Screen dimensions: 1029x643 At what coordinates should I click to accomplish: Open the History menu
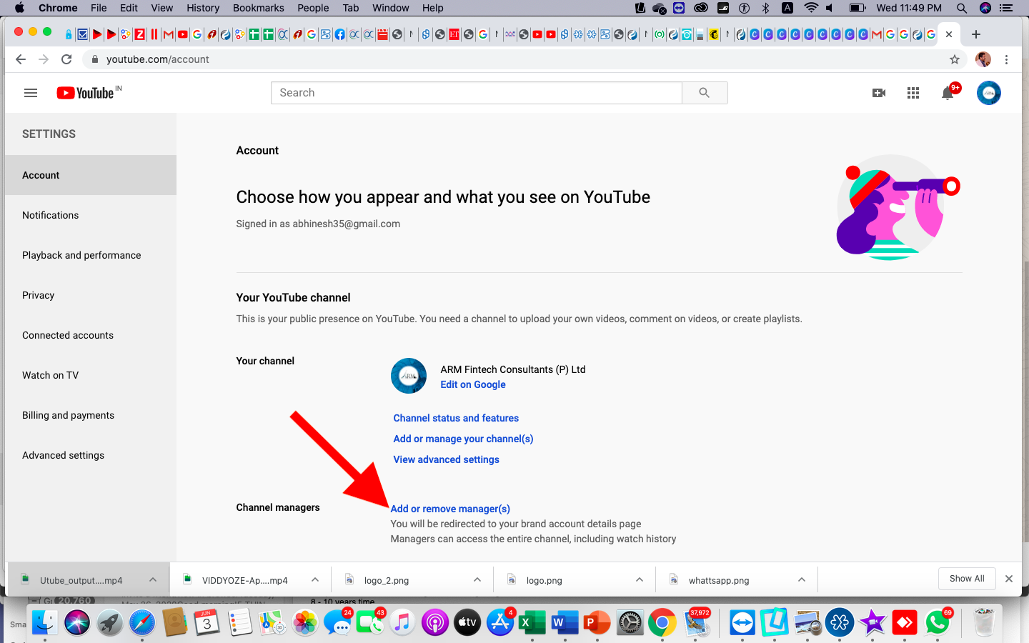coord(203,8)
